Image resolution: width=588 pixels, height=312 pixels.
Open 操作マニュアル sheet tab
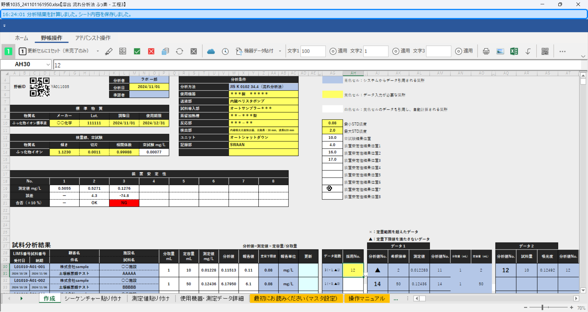(x=367, y=299)
